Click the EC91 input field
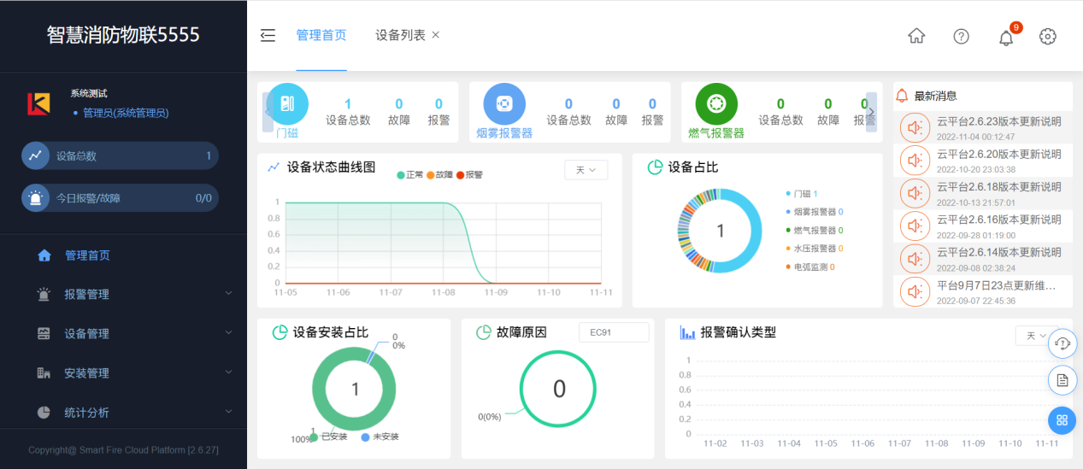This screenshot has height=469, width=1083. [x=613, y=332]
